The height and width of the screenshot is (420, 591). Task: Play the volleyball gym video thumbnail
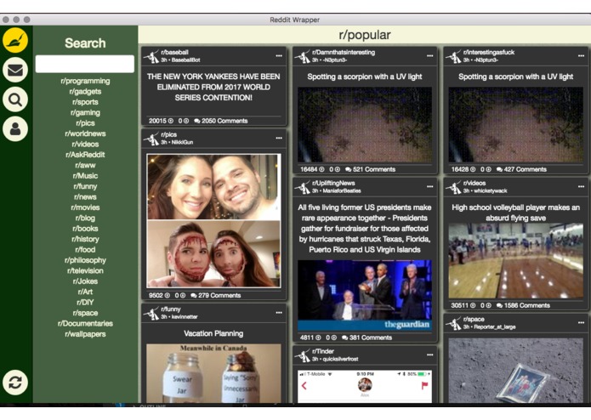click(515, 261)
